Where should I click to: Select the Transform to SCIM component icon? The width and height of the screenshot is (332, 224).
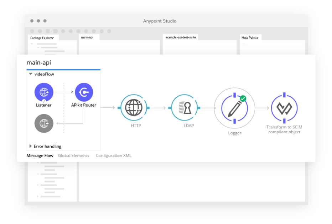(284, 108)
